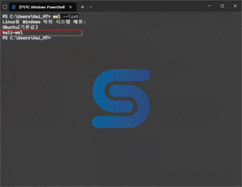Click the 'Linux용 Windows 하위 시스템 배포:' line

coord(44,22)
